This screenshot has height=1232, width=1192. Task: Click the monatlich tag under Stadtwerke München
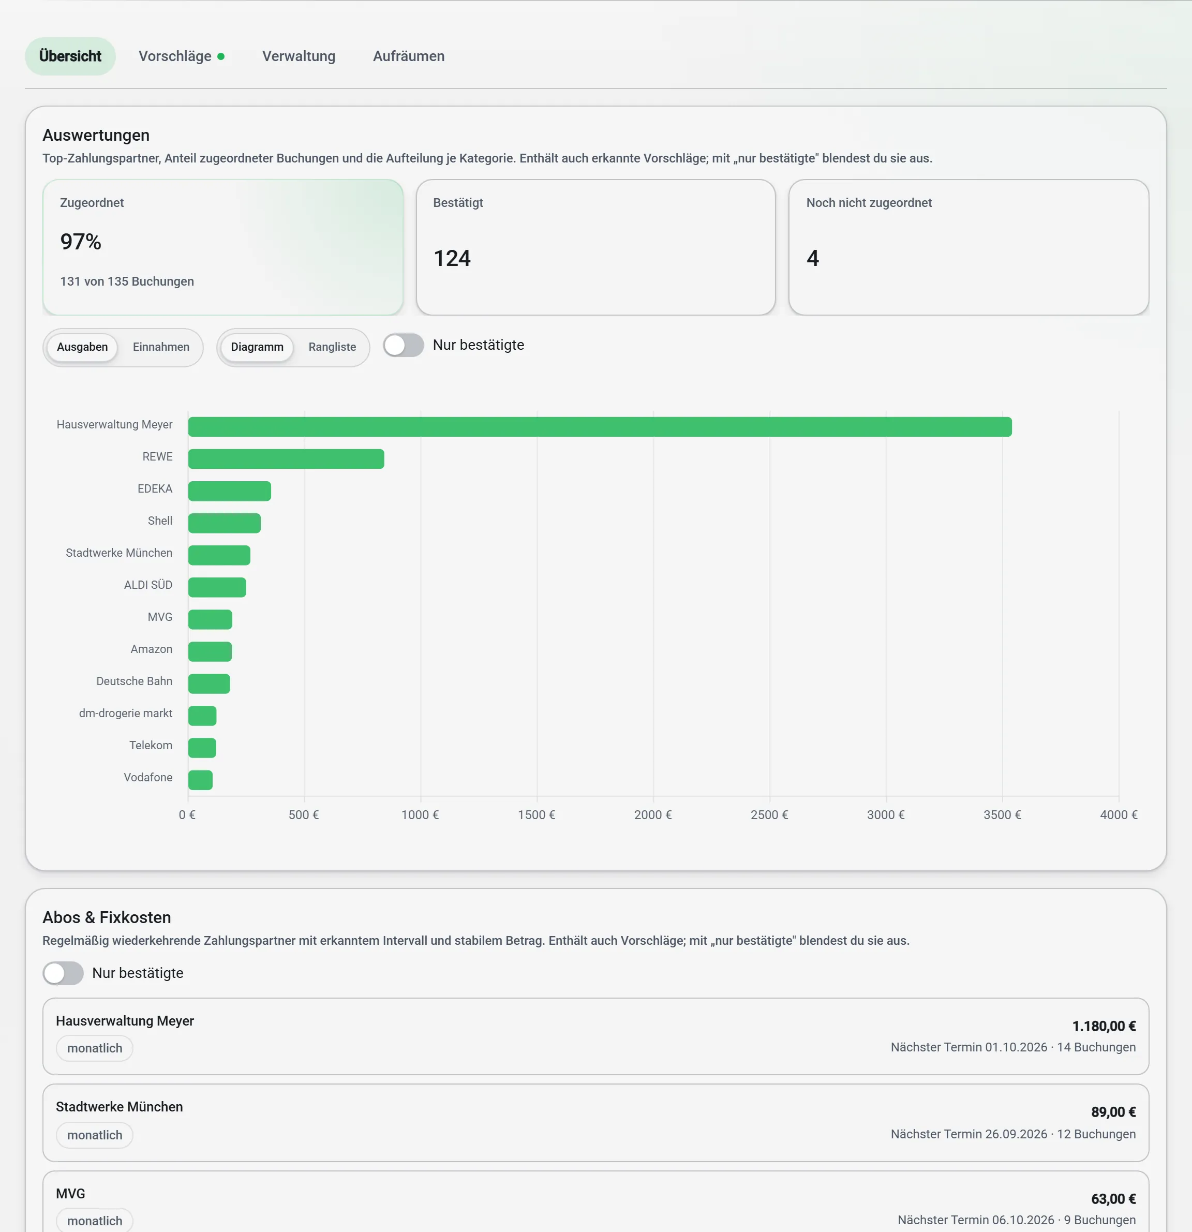(x=95, y=1135)
